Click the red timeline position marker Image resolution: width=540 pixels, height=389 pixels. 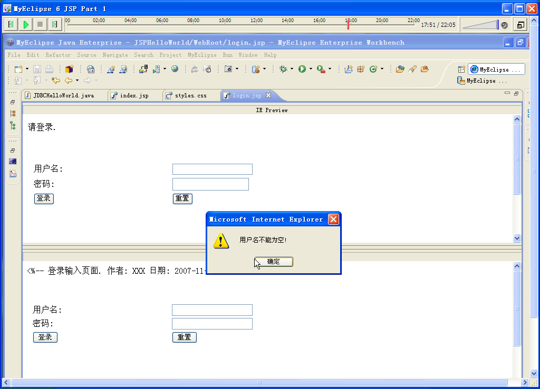click(348, 25)
